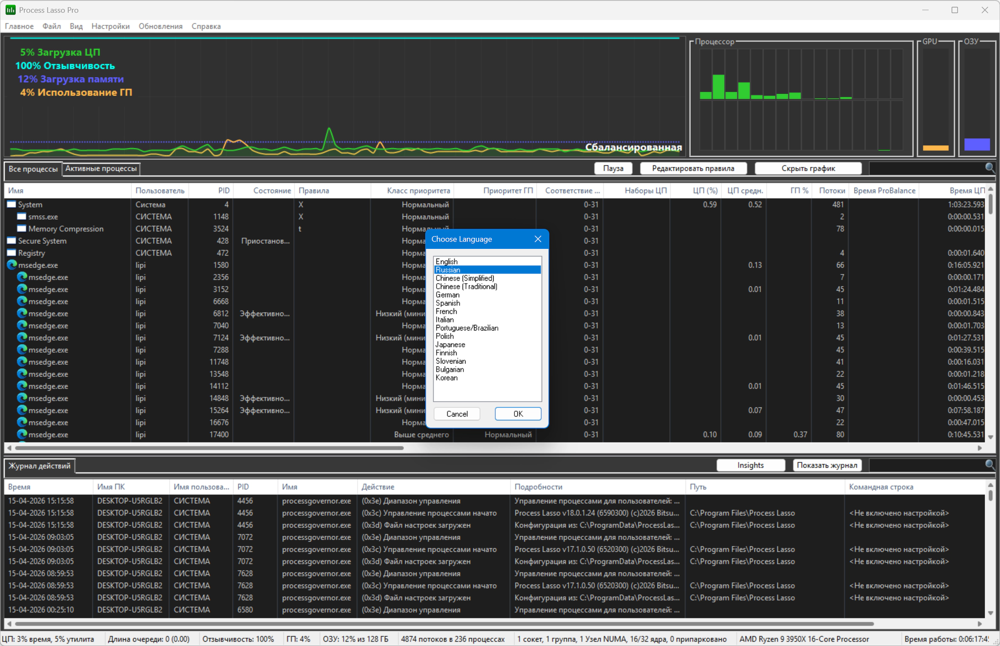Click the action log search magnifier icon
1000x646 pixels.
989,465
